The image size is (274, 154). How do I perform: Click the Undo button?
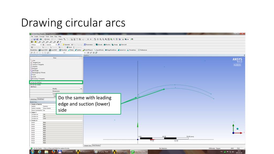tap(47, 39)
